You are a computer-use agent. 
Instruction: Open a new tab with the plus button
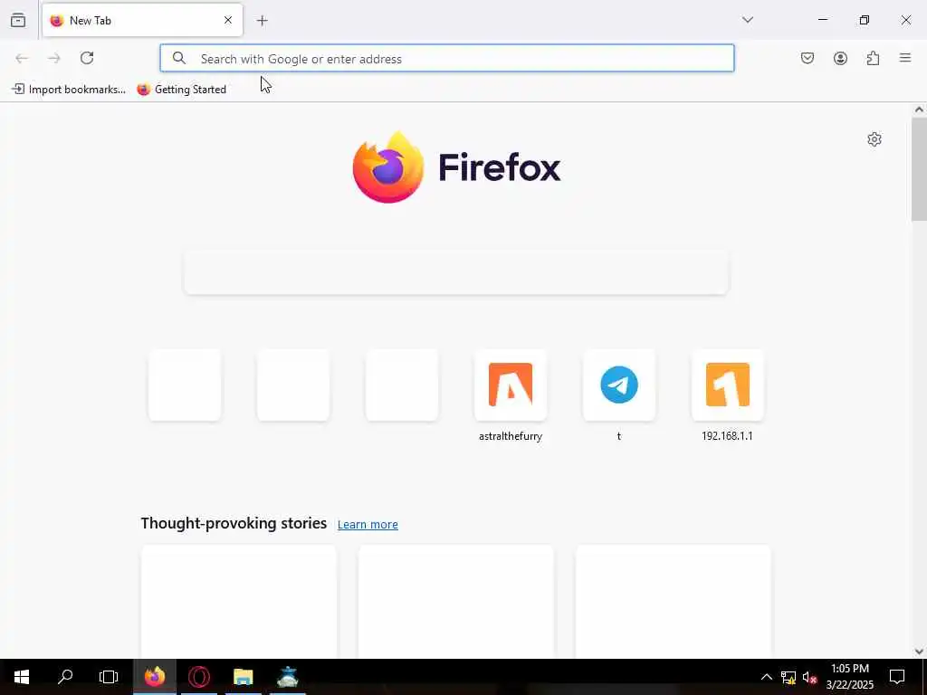[262, 21]
